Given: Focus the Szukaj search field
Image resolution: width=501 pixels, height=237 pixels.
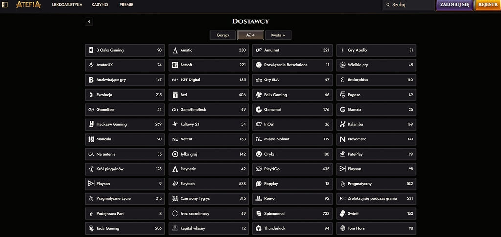Looking at the screenshot, I should [408, 5].
